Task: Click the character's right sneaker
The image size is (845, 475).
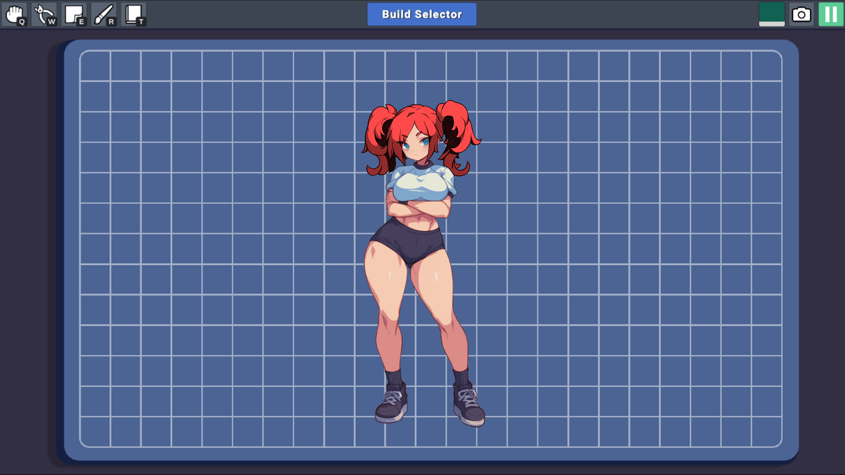Action: pyautogui.click(x=469, y=407)
